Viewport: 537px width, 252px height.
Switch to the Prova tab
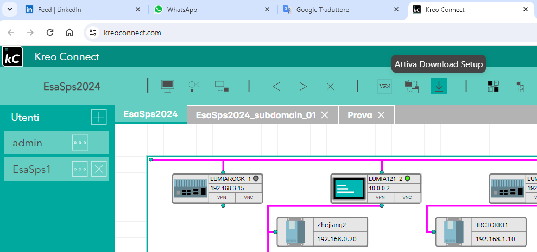[359, 115]
